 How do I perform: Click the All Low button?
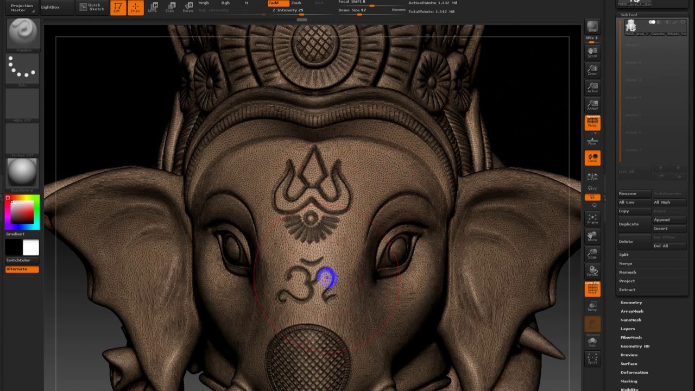(x=634, y=202)
